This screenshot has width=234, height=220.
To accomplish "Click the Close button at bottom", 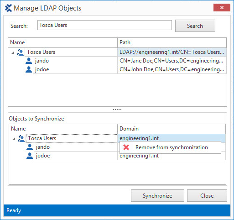I will (207, 195).
